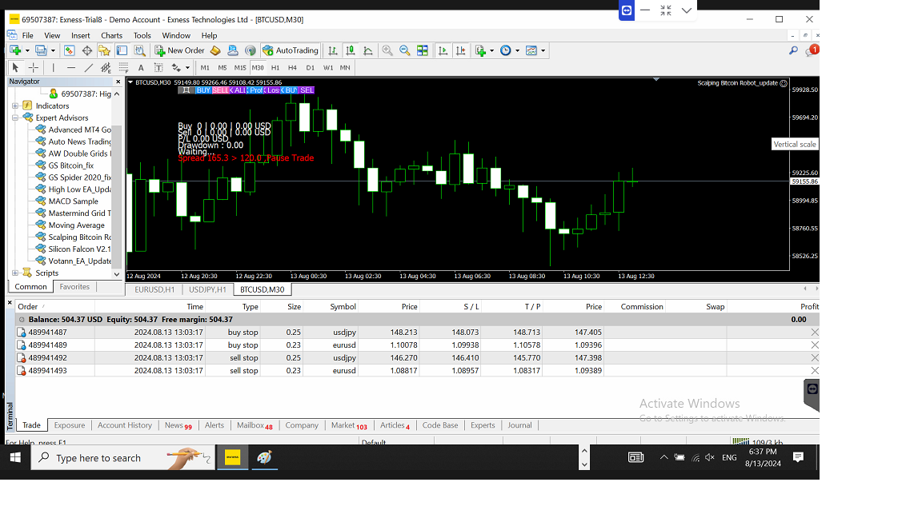This screenshot has height=518, width=922.
Task: Toggle chart auto scroll
Action: click(443, 50)
